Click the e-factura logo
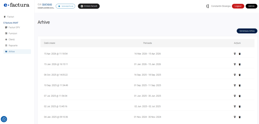Image resolution: width=259 pixels, height=124 pixels. coord(16,5)
